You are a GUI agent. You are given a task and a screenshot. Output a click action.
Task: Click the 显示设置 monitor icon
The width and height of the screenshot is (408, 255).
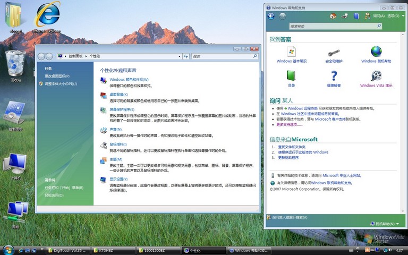103,180
